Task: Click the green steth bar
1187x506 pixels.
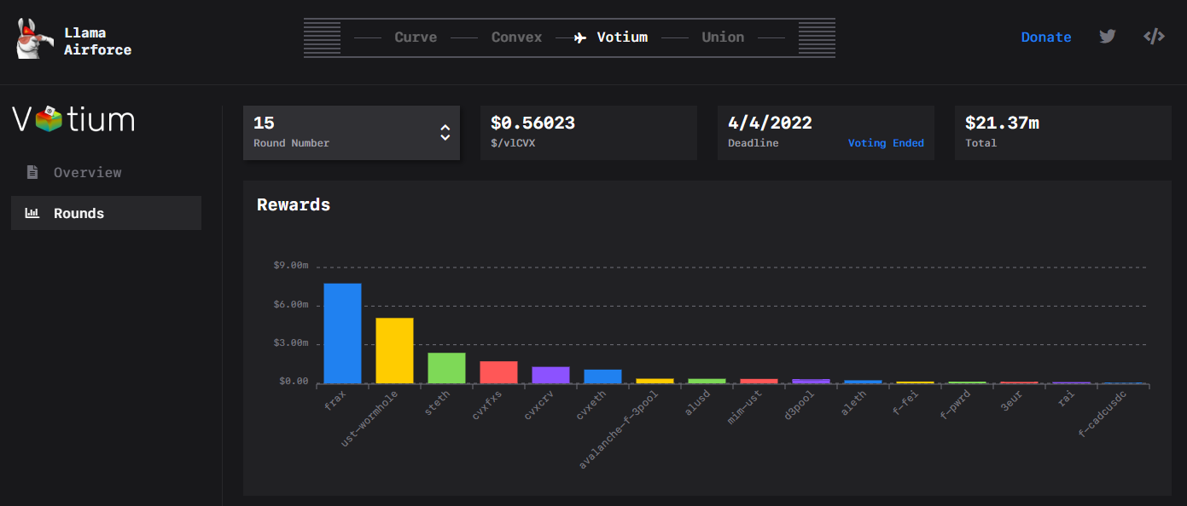Action: click(x=446, y=368)
